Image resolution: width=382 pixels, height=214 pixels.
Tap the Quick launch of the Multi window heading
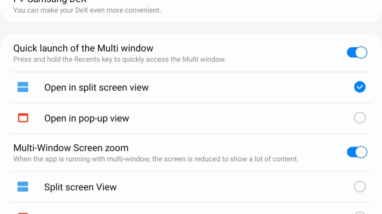pos(83,48)
